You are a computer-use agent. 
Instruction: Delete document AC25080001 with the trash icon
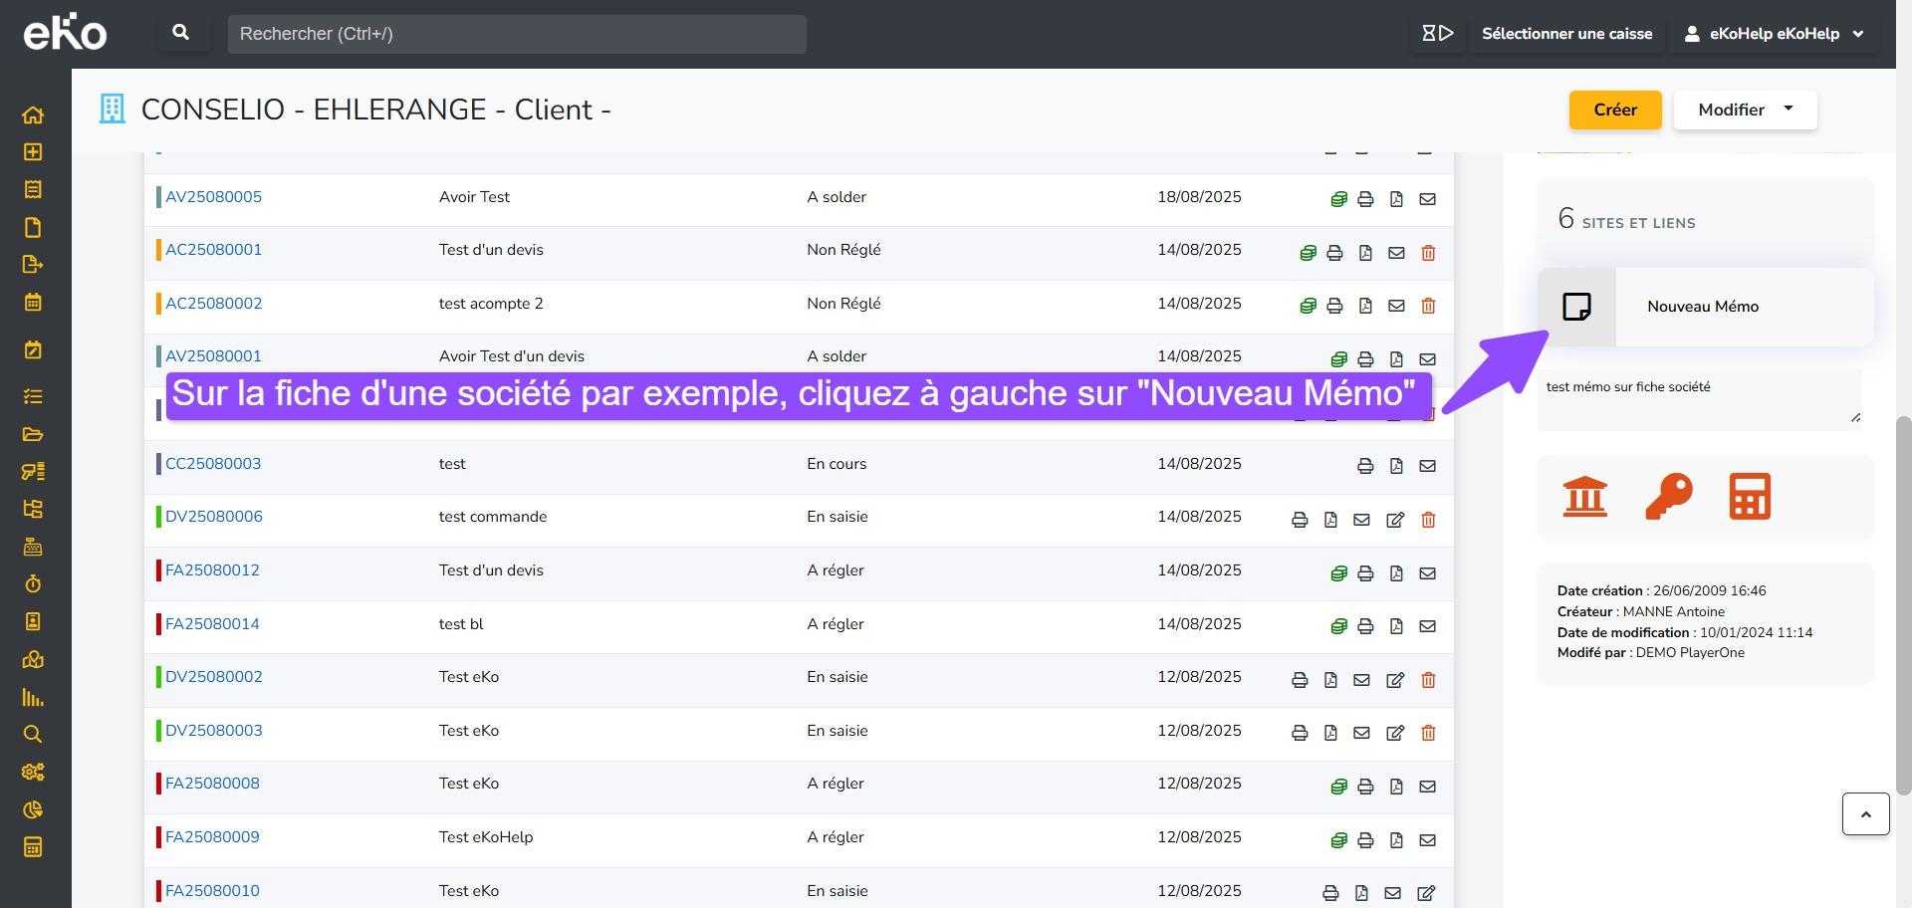[x=1428, y=253]
